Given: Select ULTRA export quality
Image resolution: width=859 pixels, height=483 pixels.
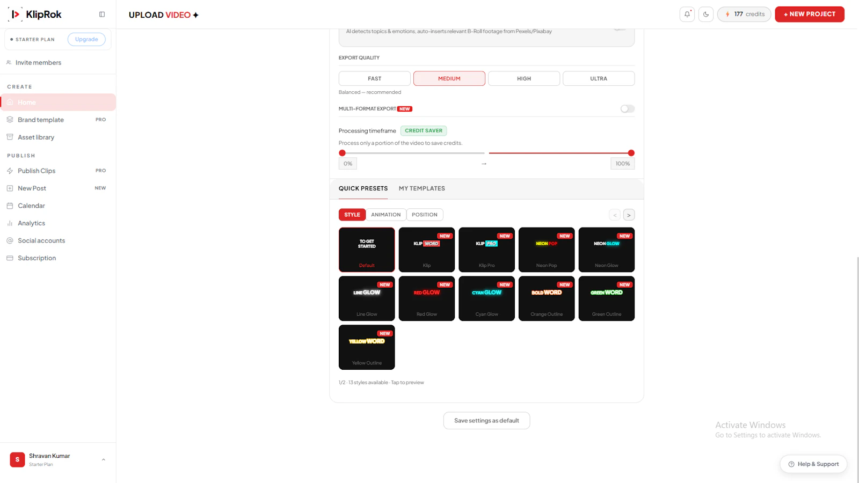Looking at the screenshot, I should (599, 78).
